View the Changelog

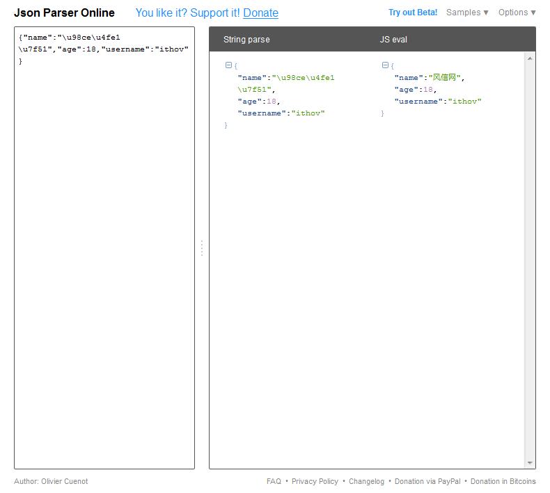(366, 481)
